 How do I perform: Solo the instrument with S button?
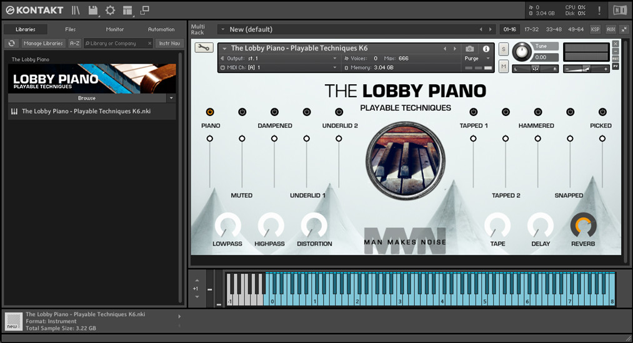click(504, 49)
